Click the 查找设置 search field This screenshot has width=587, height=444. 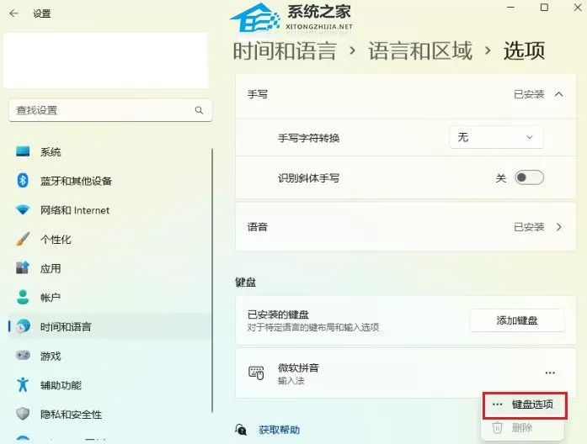(x=110, y=110)
